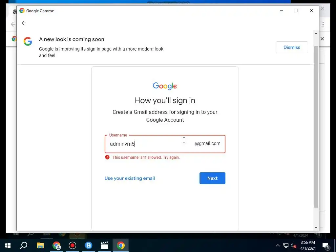Close the background Chrome bar with its X

pos(322,39)
